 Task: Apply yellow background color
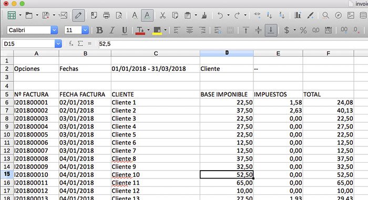click(157, 30)
